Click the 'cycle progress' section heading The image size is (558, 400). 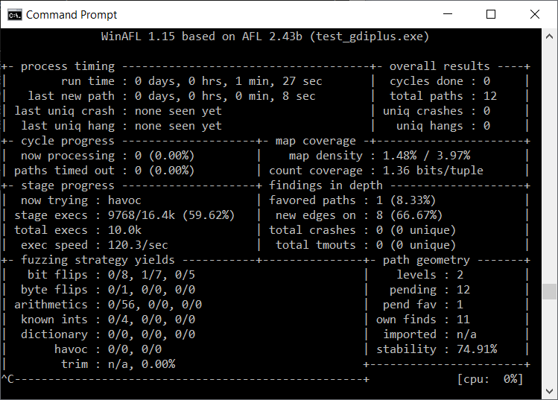pos(68,141)
